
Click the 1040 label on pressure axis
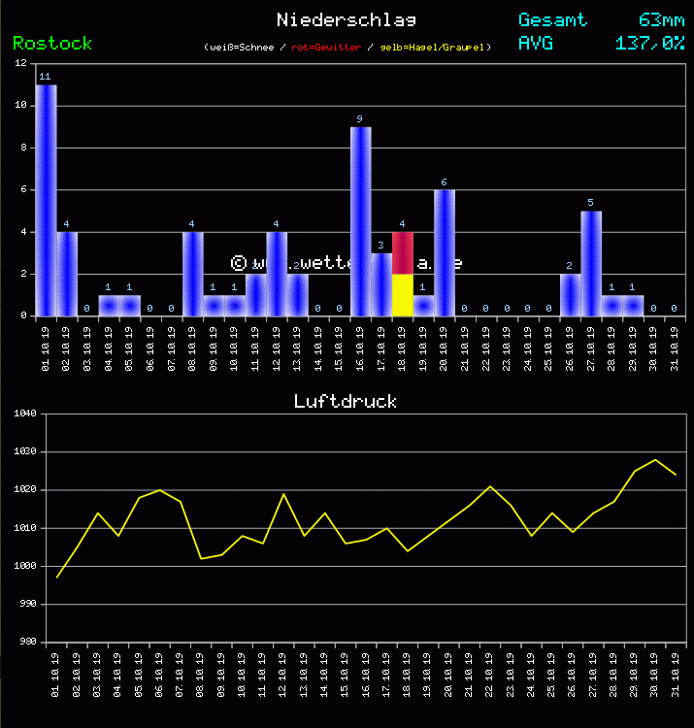26,414
